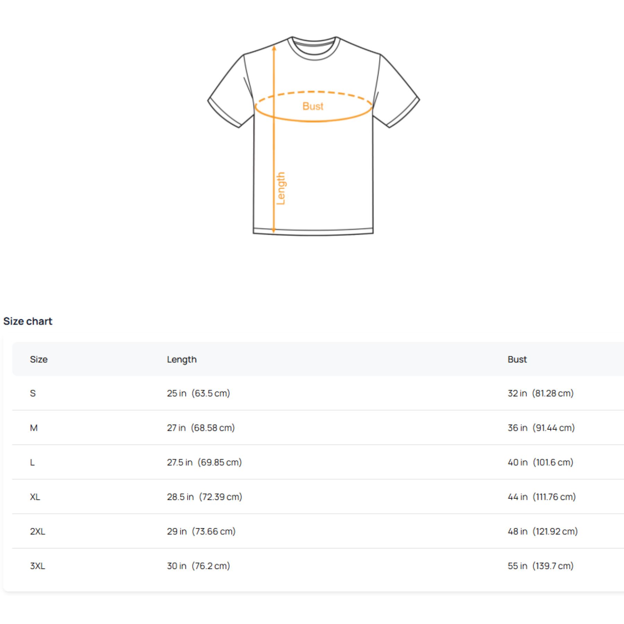Click the t-shirt collar illustration
This screenshot has height=624, width=624.
[x=314, y=48]
